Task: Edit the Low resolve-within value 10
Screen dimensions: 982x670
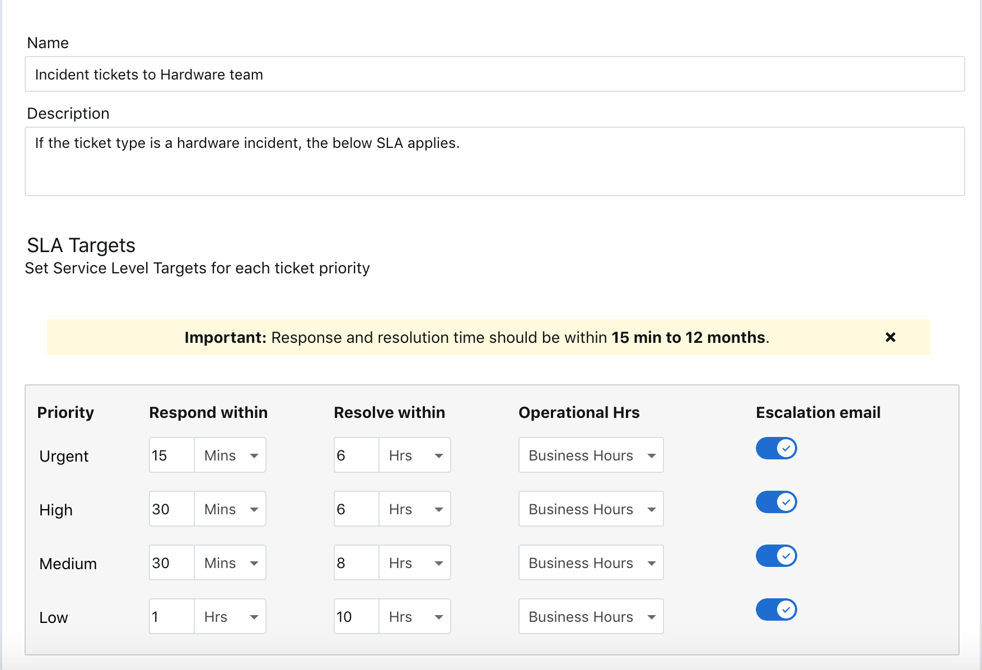Action: click(357, 616)
